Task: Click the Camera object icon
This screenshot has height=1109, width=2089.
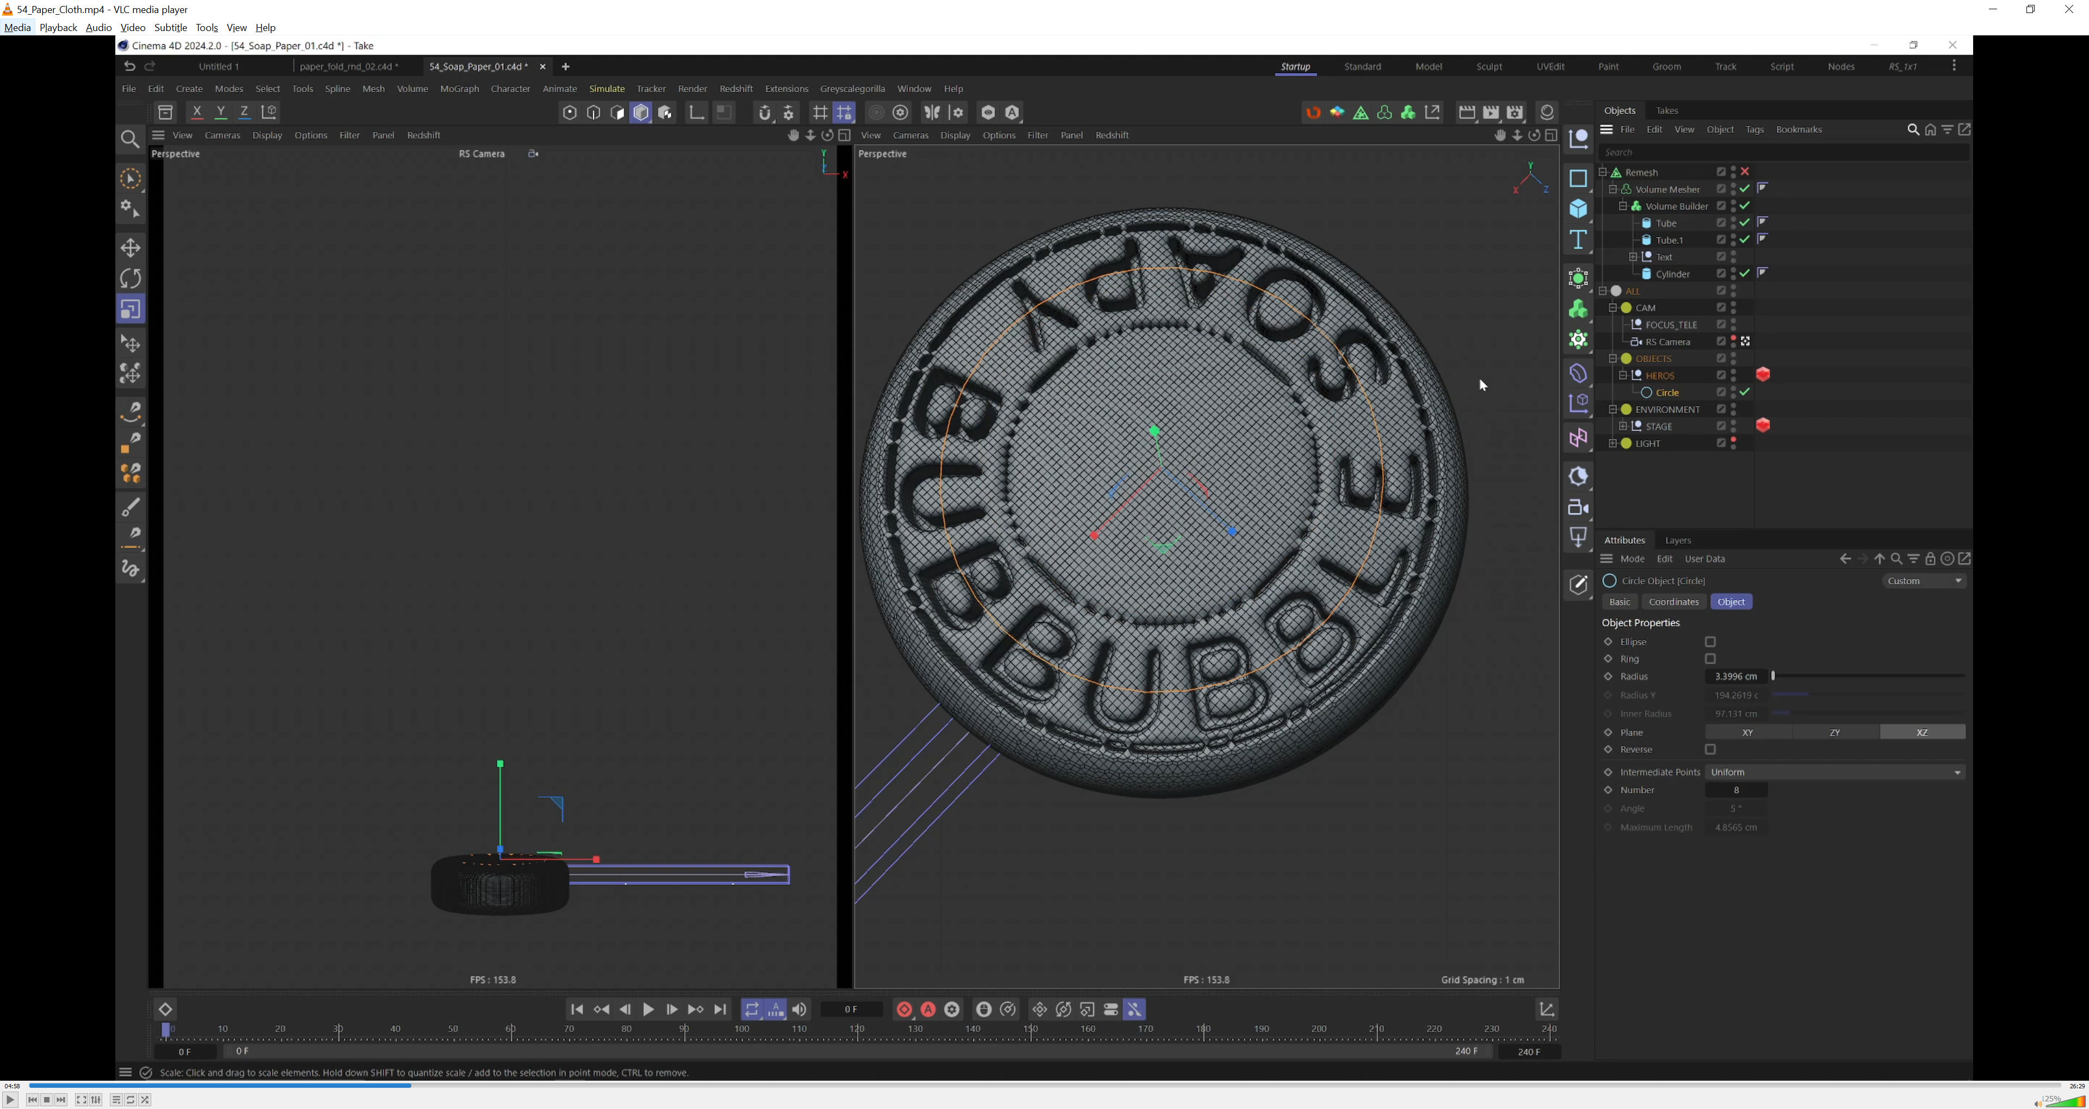Action: tap(1578, 508)
